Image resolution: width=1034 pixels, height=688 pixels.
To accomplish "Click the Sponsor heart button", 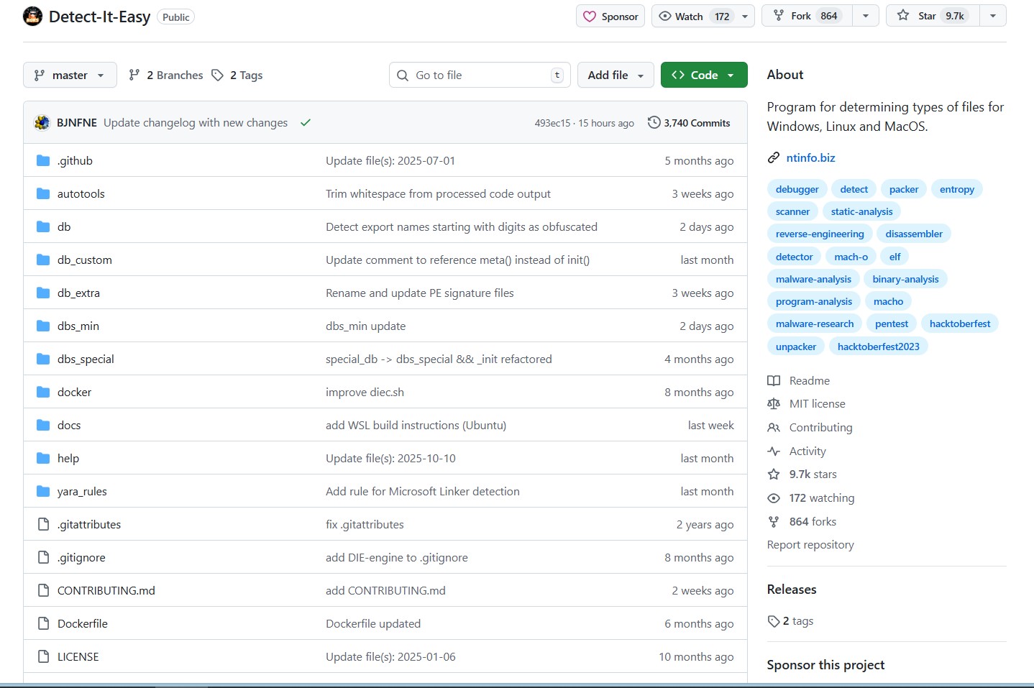I will 610,16.
